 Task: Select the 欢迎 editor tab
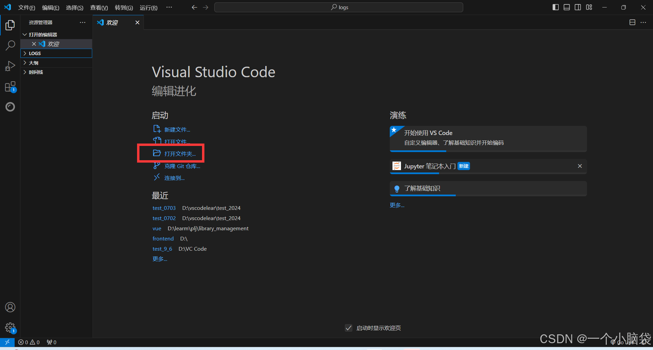pyautogui.click(x=112, y=22)
